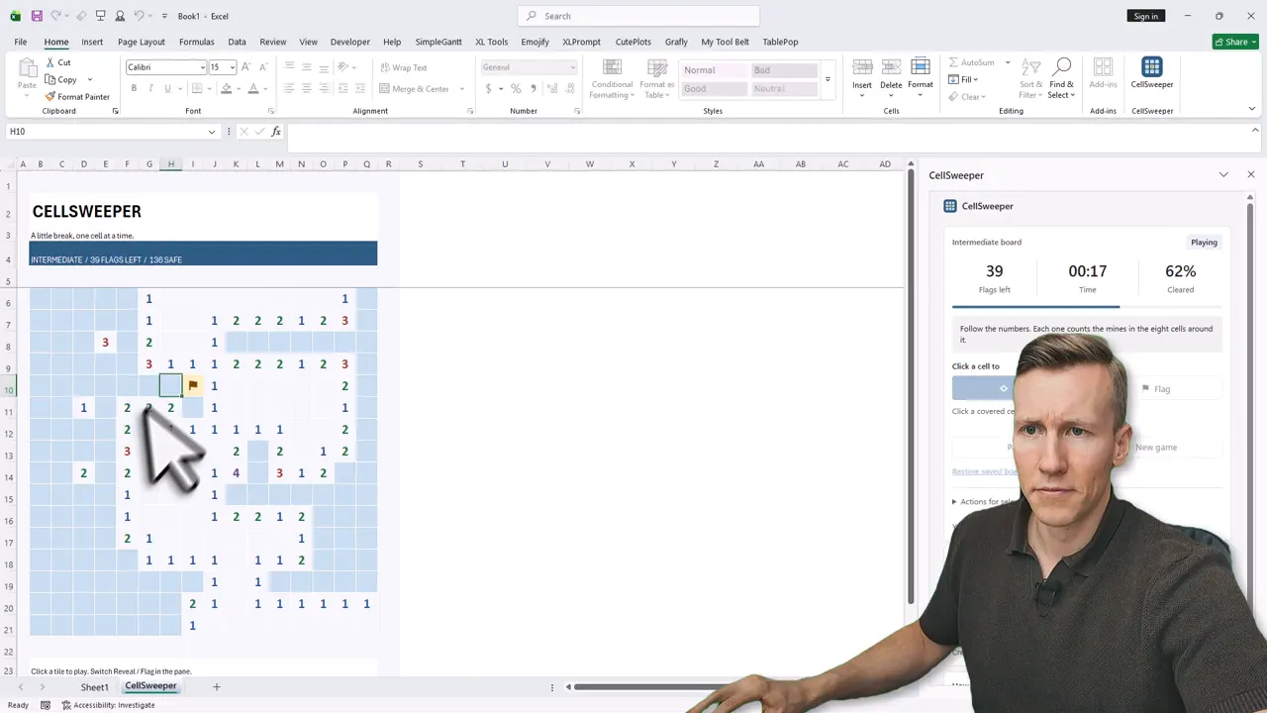Viewport: 1267px width, 713px height.
Task: Click the Search box in title bar
Action: pyautogui.click(x=638, y=16)
